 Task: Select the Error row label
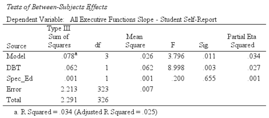click(x=14, y=89)
